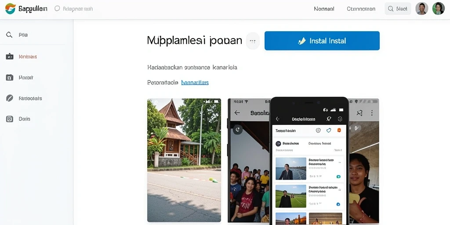450x225 pixels.
Task: Select the red-labeled sidebar item's icon
Action: (10, 57)
